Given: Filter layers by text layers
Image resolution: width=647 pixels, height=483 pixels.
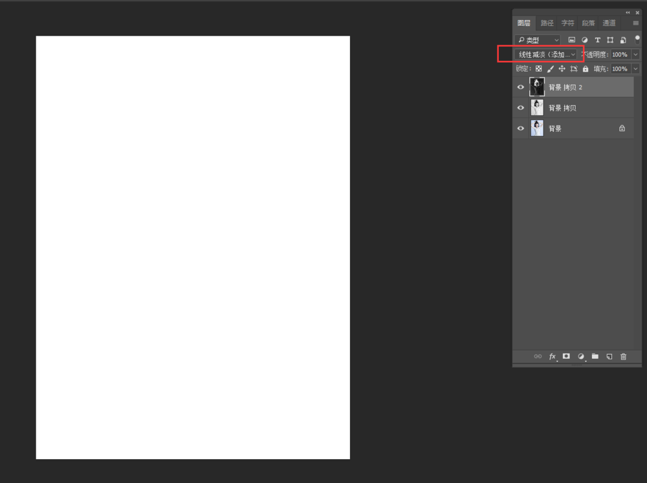Looking at the screenshot, I should click(x=597, y=39).
